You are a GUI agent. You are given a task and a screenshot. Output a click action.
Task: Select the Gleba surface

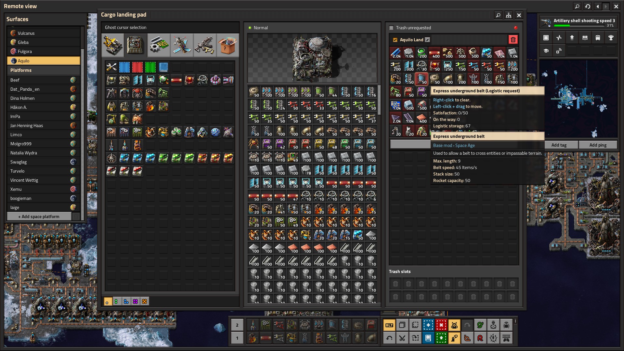[44, 42]
